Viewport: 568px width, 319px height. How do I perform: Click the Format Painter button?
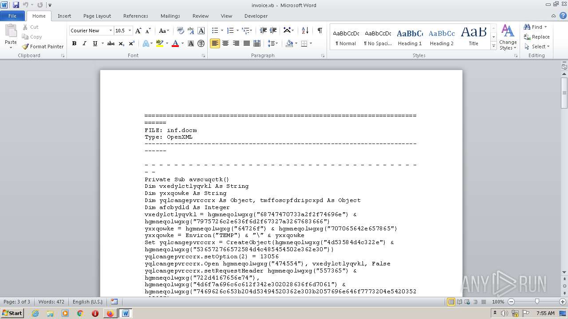point(43,47)
